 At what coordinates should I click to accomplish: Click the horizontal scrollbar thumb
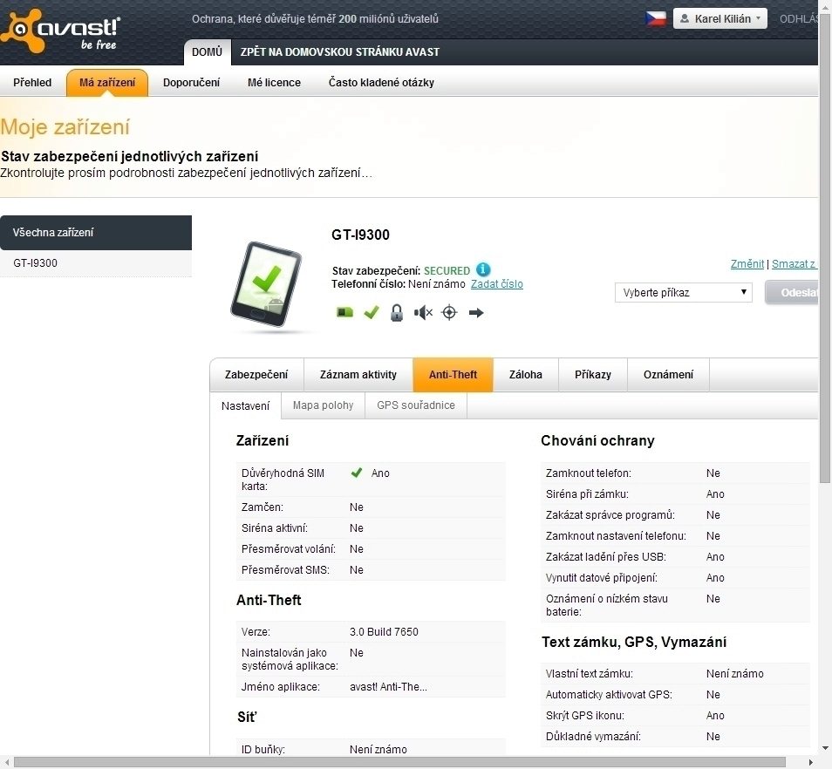399,762
